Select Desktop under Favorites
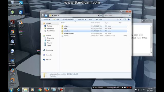The width and height of the screenshot is (164, 92). pyautogui.click(x=49, y=26)
